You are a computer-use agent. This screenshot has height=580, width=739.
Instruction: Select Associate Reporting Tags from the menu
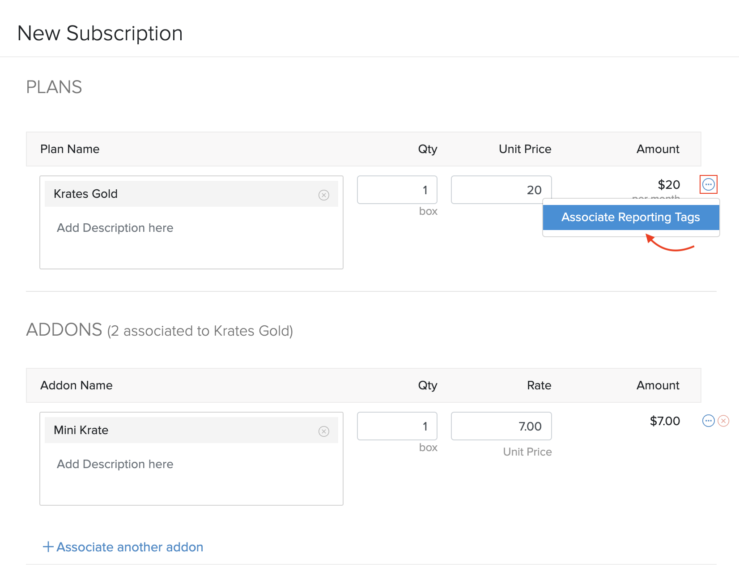631,217
